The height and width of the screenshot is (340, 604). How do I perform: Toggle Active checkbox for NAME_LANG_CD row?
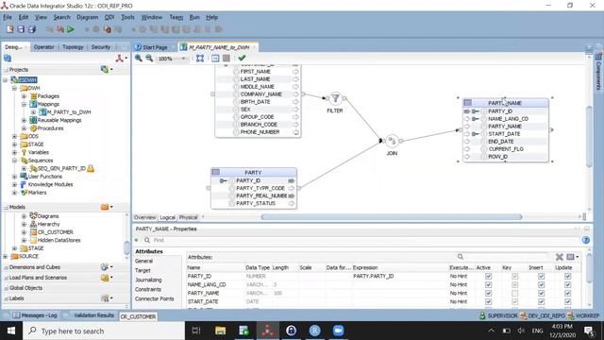[489, 285]
